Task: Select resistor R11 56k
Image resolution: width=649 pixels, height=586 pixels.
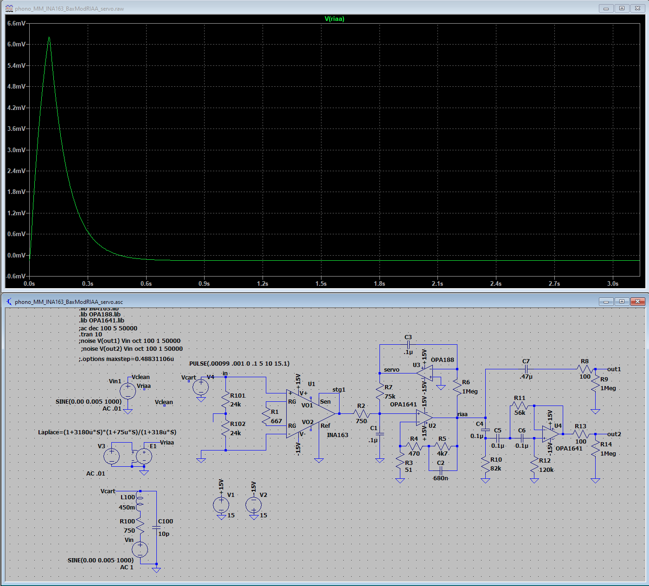Action: (x=520, y=406)
